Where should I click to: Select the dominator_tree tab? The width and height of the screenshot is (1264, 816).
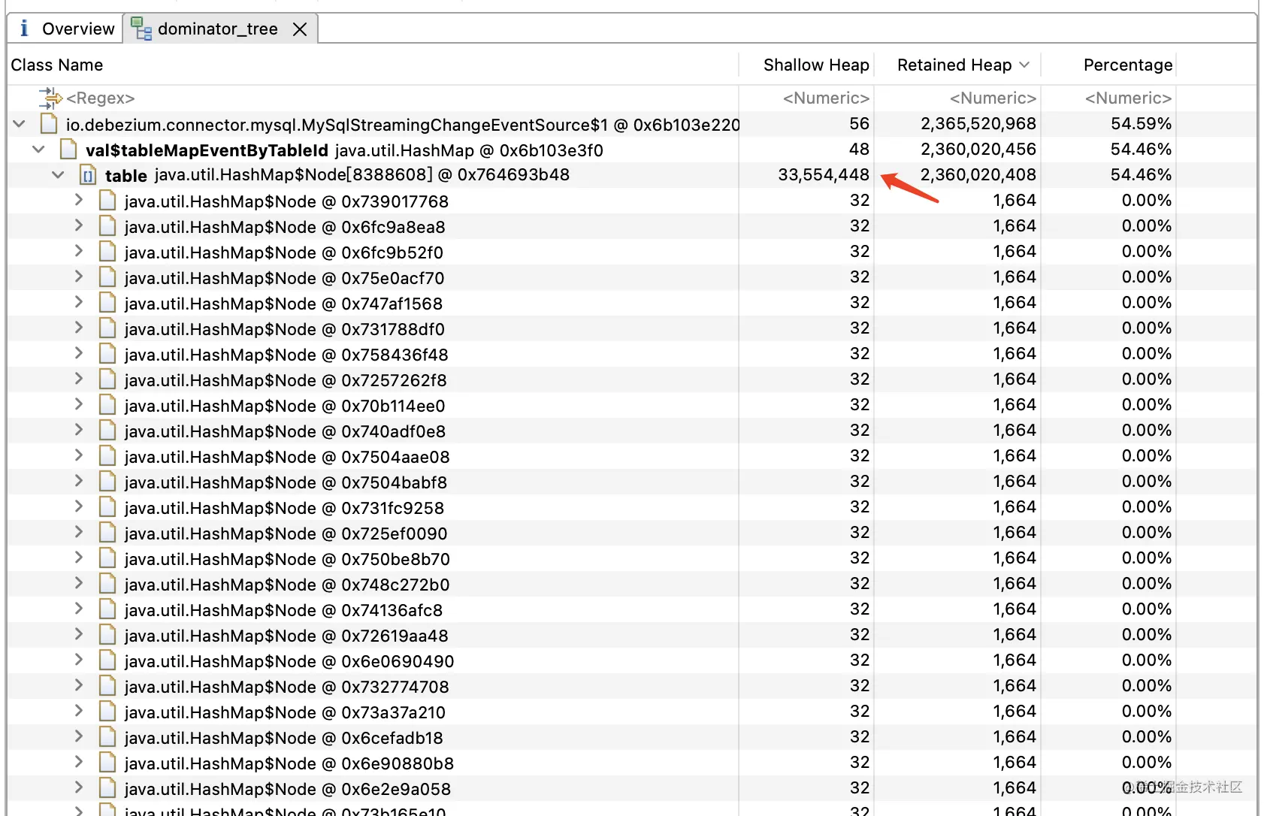tap(217, 29)
